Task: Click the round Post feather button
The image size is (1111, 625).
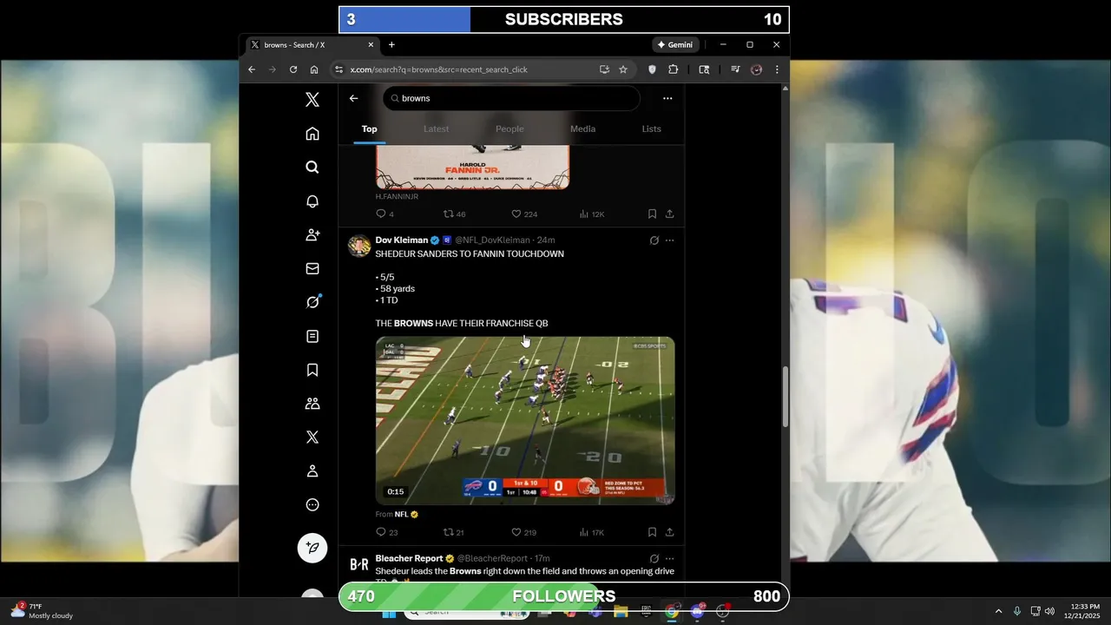Action: click(x=312, y=548)
